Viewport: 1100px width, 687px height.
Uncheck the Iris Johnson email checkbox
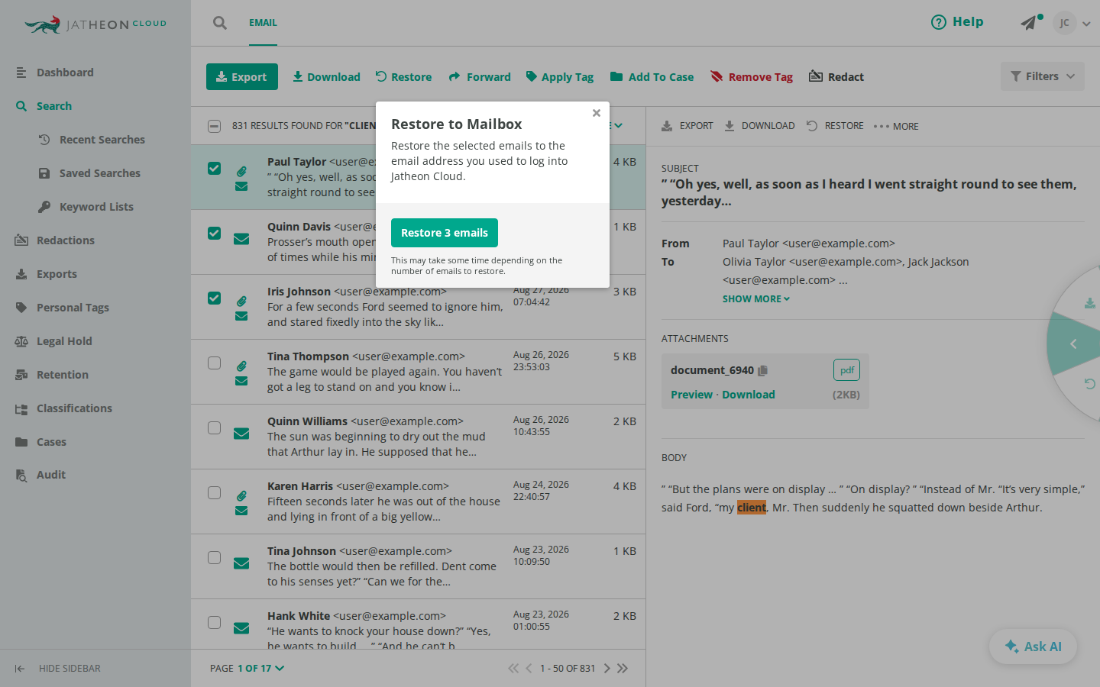[x=215, y=298]
